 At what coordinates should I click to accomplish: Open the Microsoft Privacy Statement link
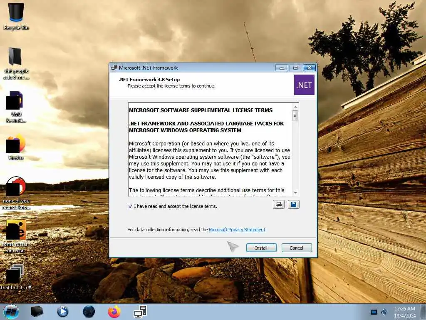click(x=237, y=230)
